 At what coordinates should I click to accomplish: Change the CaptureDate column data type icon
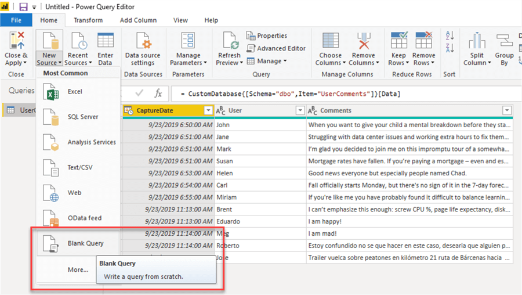129,110
